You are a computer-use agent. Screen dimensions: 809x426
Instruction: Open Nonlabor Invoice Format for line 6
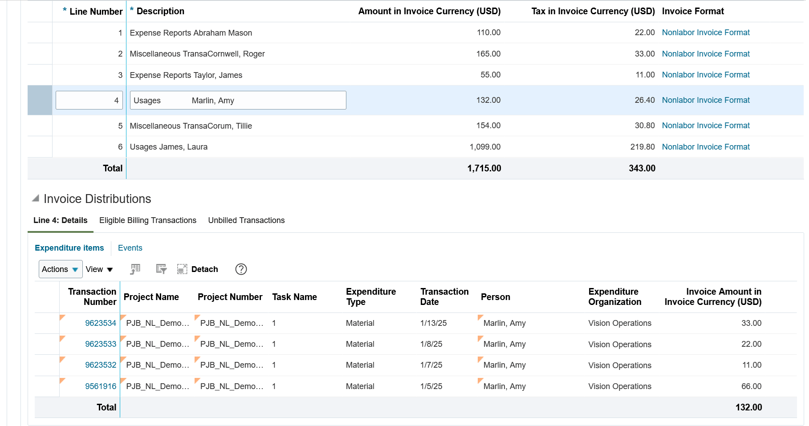(x=706, y=147)
